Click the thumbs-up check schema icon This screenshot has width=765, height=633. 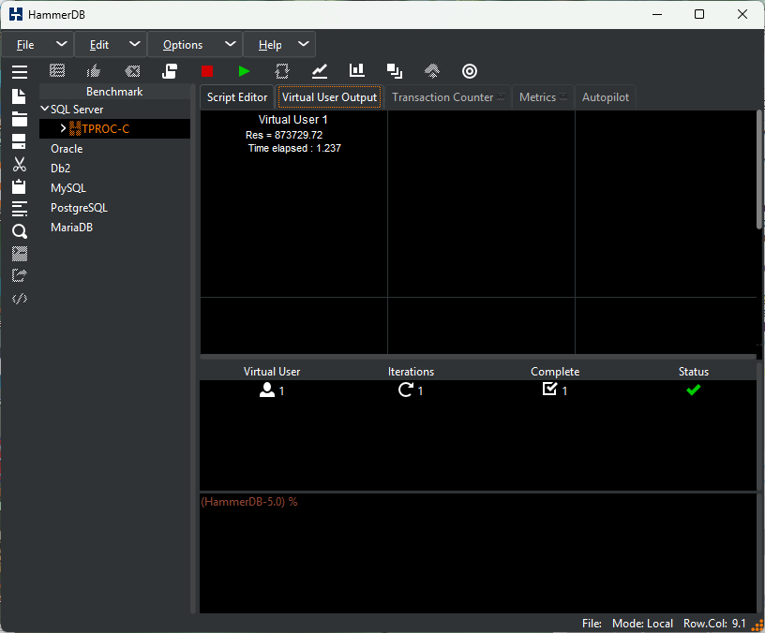click(x=94, y=71)
